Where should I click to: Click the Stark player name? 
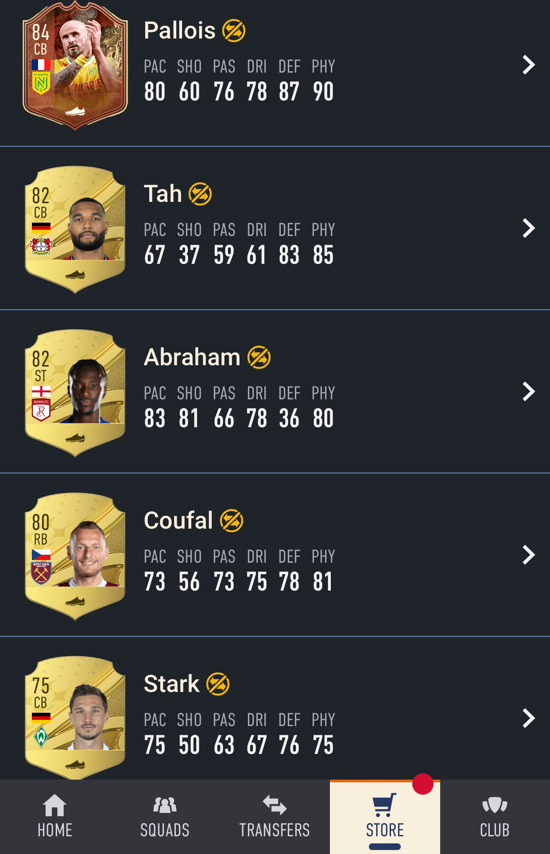click(x=171, y=684)
